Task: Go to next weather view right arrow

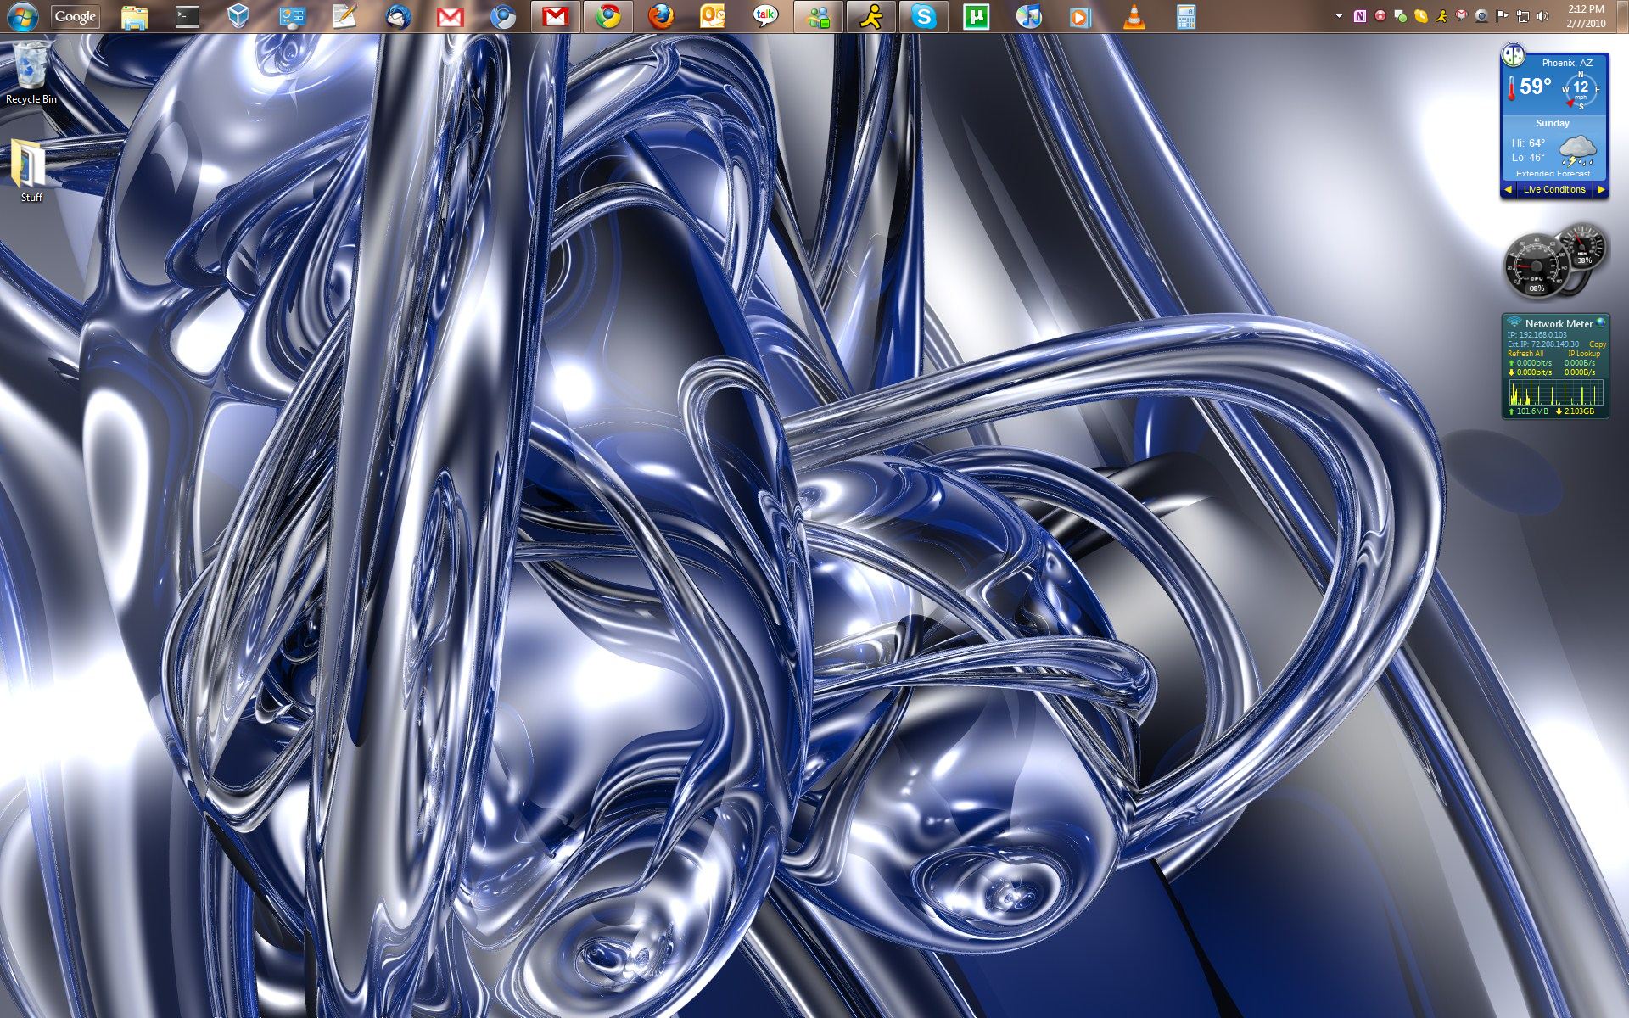Action: pos(1601,189)
